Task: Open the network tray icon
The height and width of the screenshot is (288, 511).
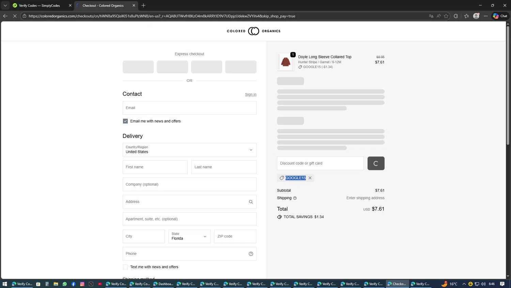Action: [477, 284]
